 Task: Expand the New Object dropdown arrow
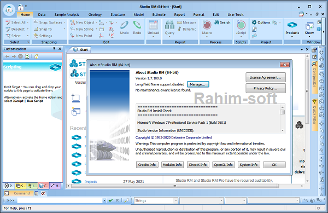(96, 22)
